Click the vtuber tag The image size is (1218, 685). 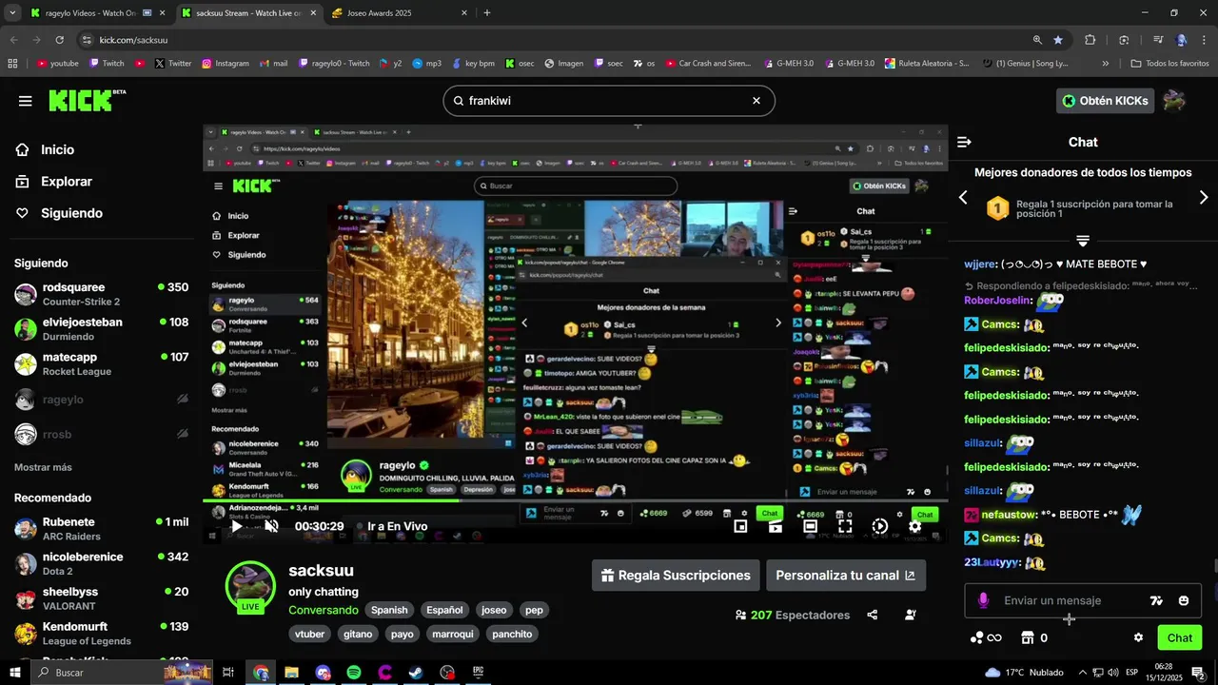point(310,634)
